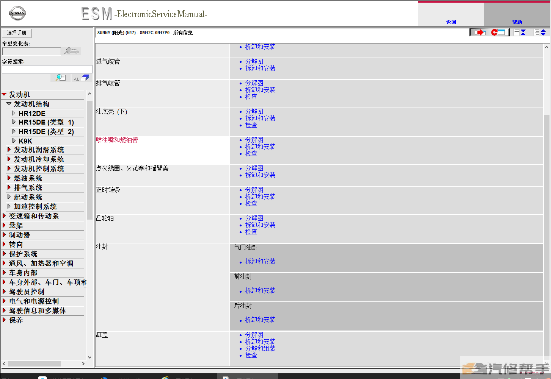Screen dimensions: 551x379
Task: Open 变速箱和传动系 category
Action: (x=34, y=216)
